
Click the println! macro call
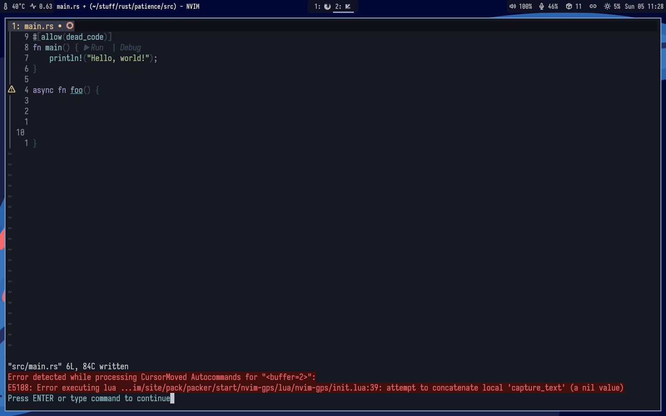click(66, 58)
